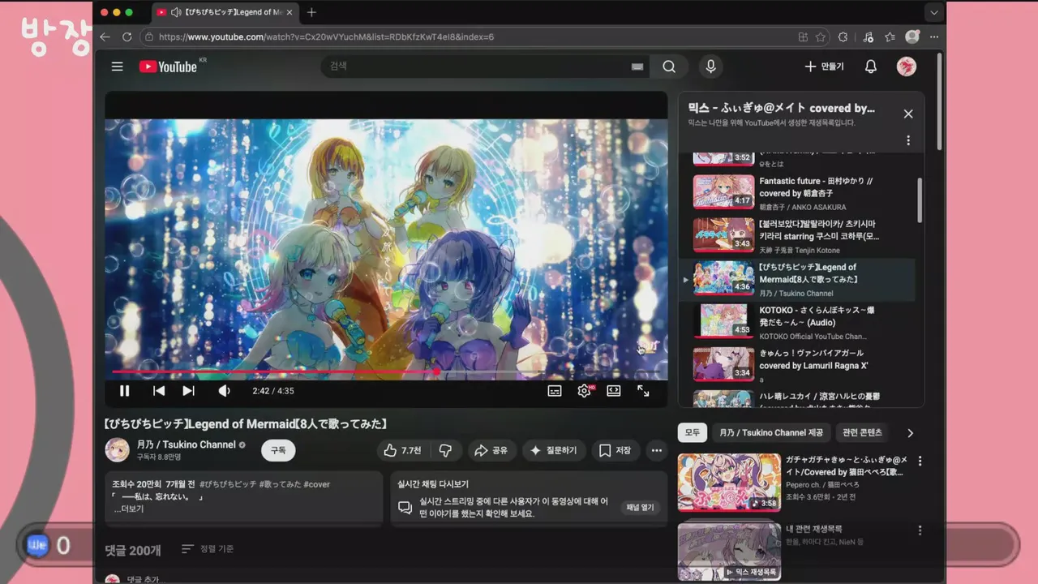This screenshot has width=1038, height=584.
Task: Open the media control music note icon
Action: [x=868, y=36]
